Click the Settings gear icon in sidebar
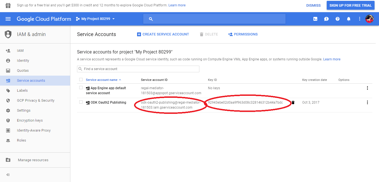 point(8,111)
